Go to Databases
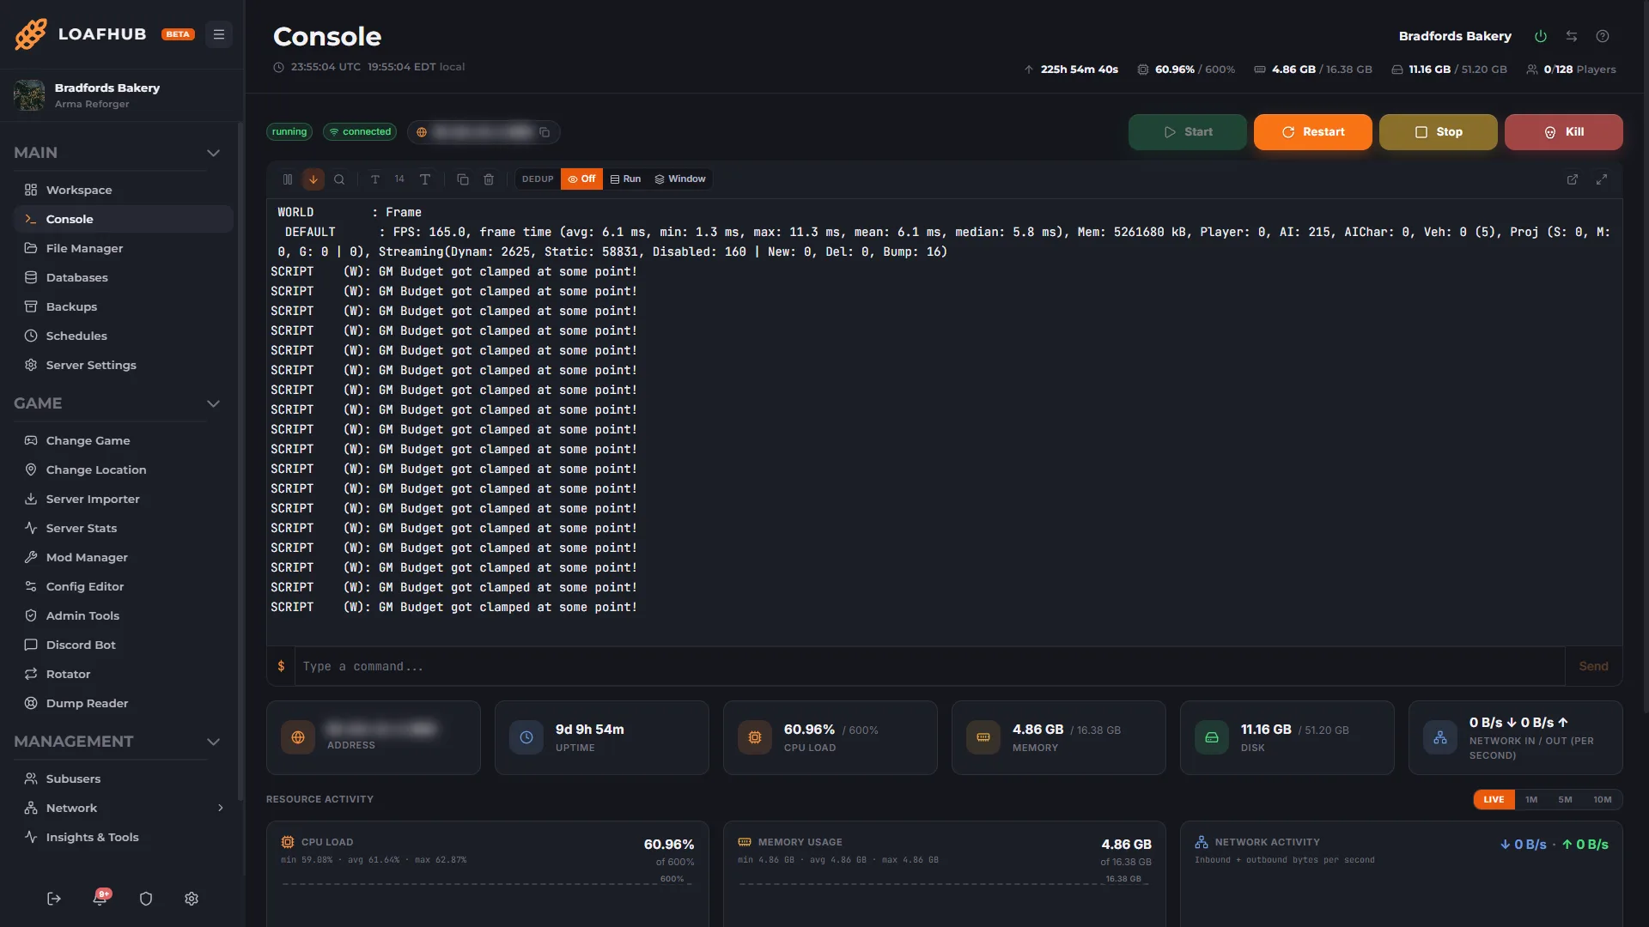 (123, 277)
